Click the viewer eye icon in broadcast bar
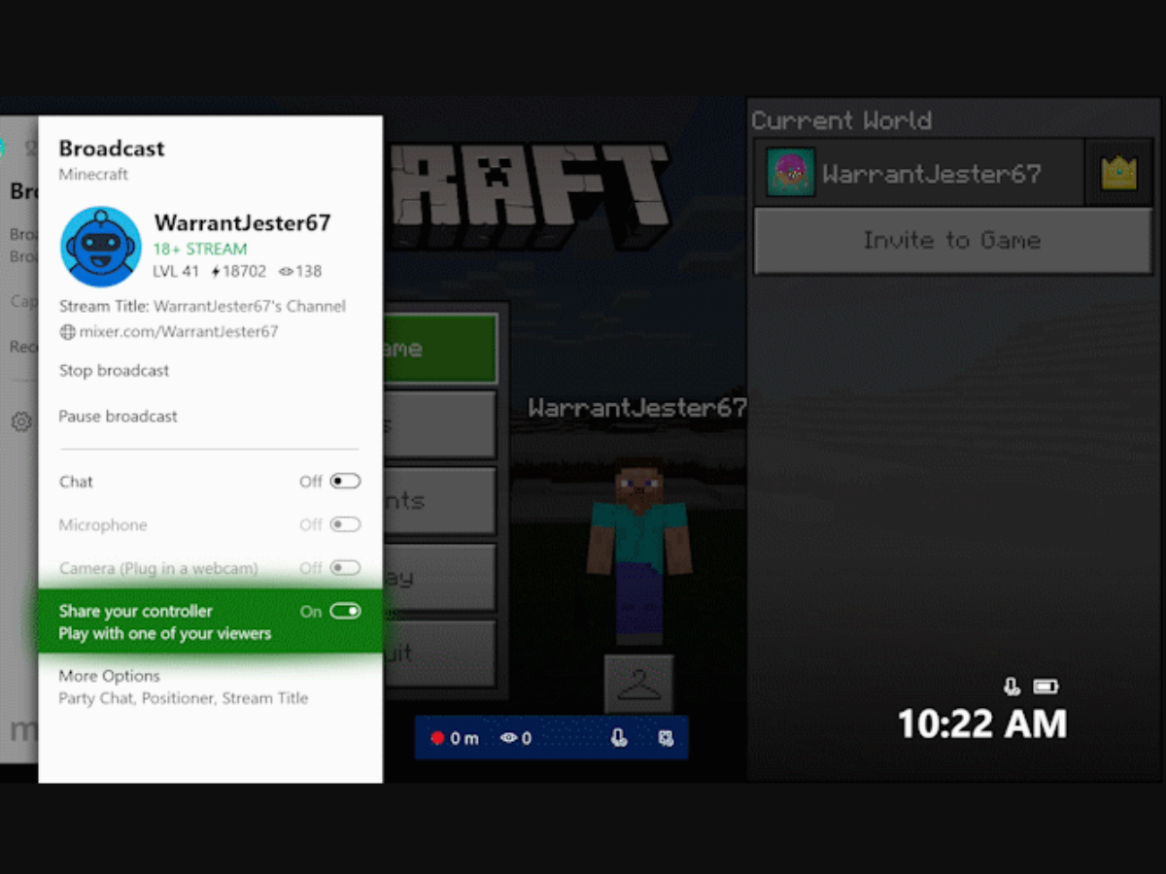1166x874 pixels. (508, 738)
